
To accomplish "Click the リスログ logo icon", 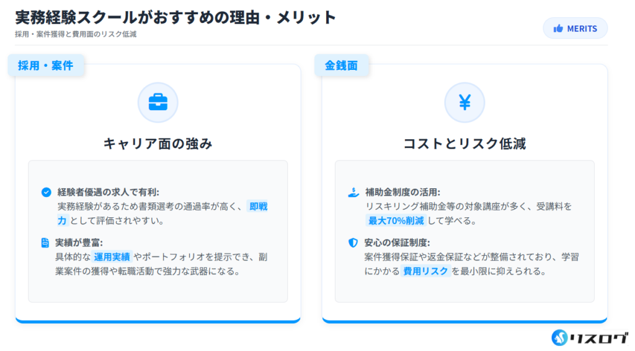I will tap(560, 337).
